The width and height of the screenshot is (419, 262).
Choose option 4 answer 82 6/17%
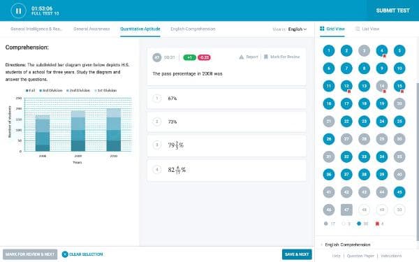(226, 170)
